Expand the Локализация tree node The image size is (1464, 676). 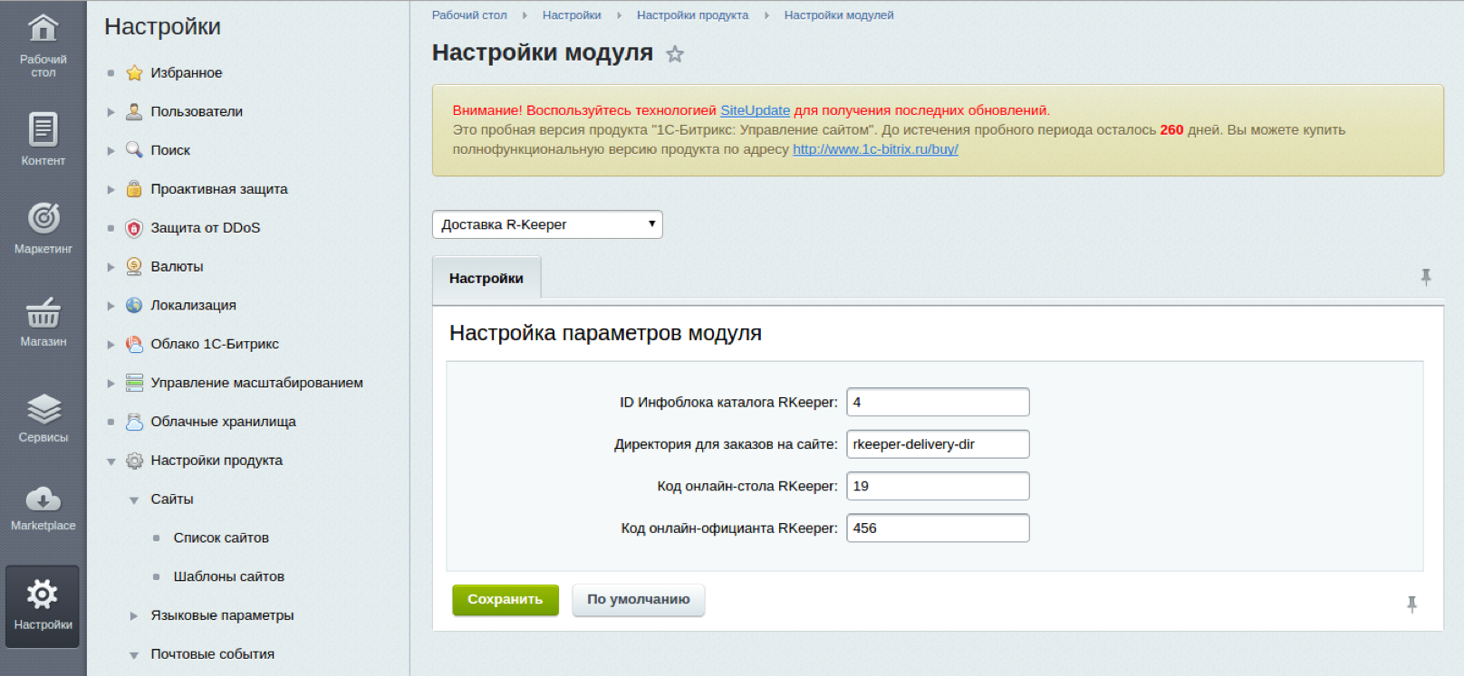click(111, 306)
